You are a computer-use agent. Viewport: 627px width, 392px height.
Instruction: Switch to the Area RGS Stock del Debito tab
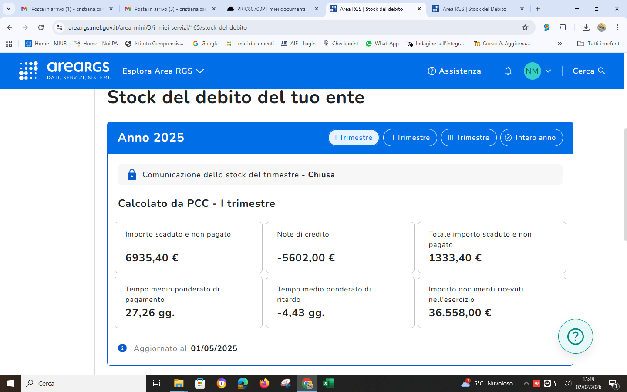(474, 9)
